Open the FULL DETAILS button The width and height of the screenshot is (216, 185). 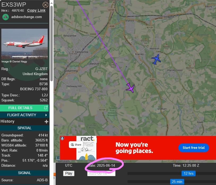(24, 108)
